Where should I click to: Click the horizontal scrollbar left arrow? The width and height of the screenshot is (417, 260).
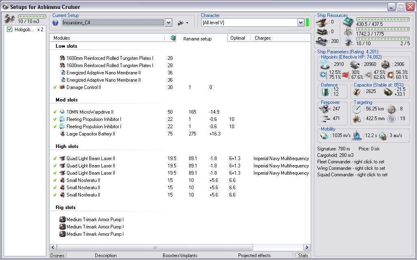point(53,247)
